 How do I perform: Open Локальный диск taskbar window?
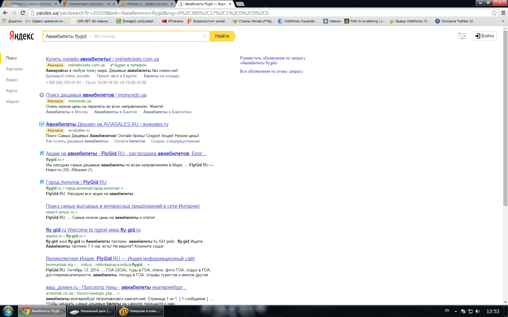pos(91,311)
